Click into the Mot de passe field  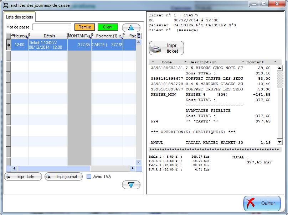52,27
